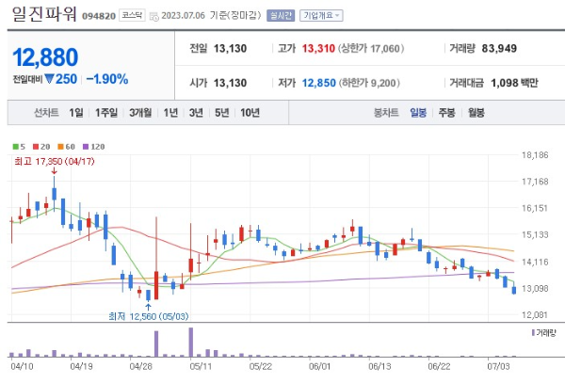
Task: Click the -1.90% change value
Action: [107, 79]
